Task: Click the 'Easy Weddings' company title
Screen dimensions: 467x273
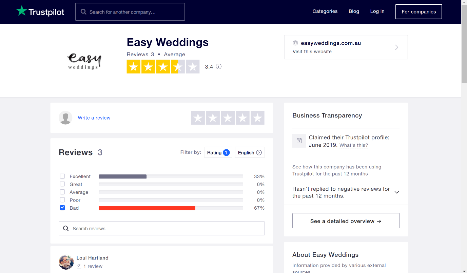Action: pyautogui.click(x=168, y=42)
